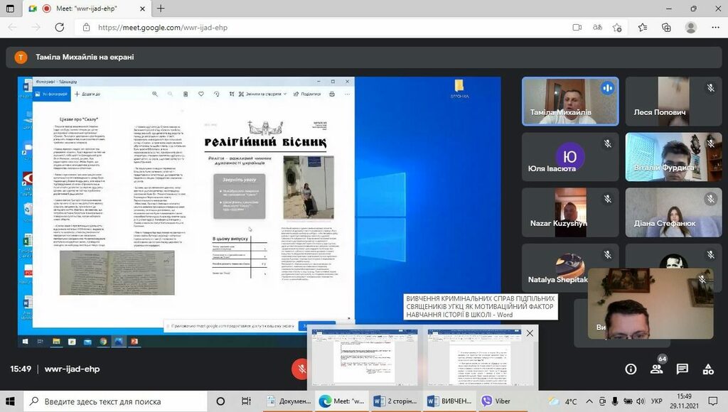Image resolution: width=728 pixels, height=412 pixels.
Task: Open a new browser tab
Action: pyautogui.click(x=161, y=9)
